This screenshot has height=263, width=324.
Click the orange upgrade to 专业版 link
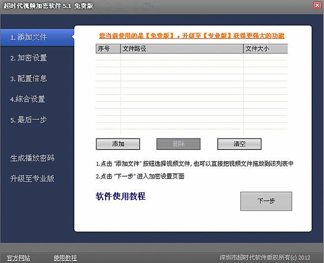pyautogui.click(x=192, y=36)
